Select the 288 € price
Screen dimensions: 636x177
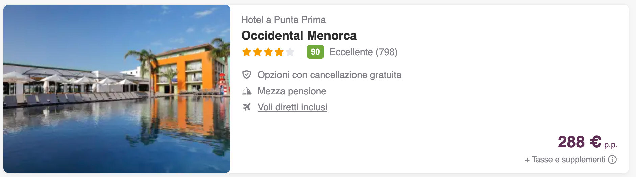579,142
